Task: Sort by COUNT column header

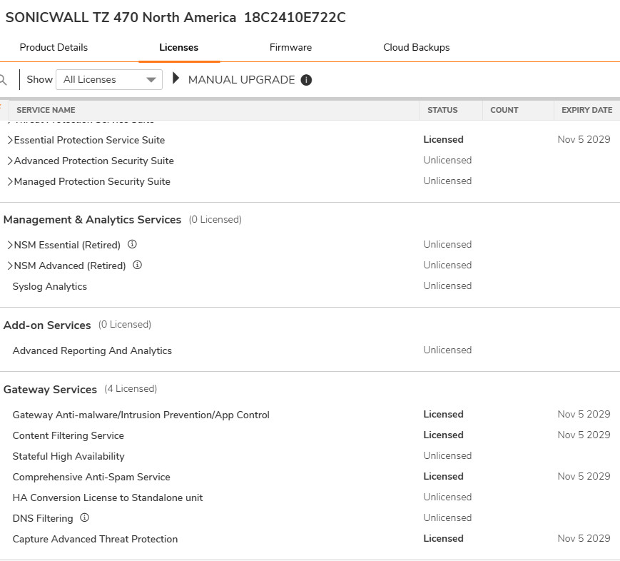Action: 504,110
